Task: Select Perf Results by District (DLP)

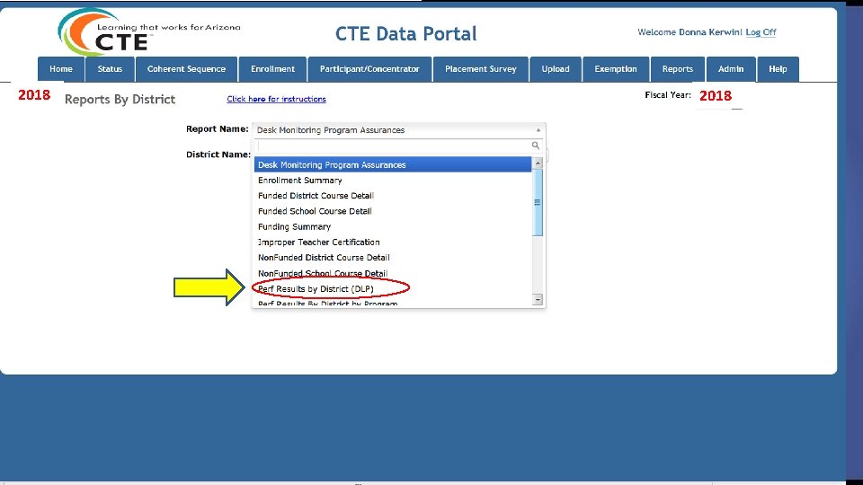Action: (393, 288)
